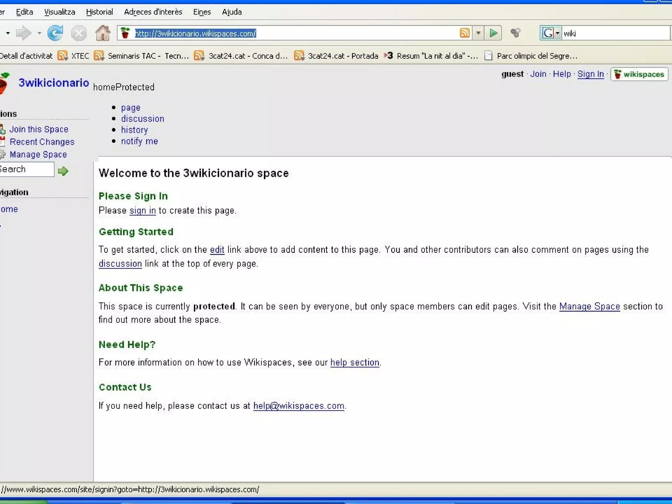Open the Recent Changes sidebar link
This screenshot has width=672, height=504.
(x=42, y=142)
